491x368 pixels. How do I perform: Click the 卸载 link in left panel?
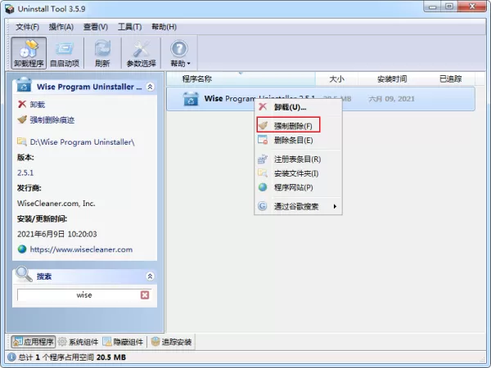point(38,105)
